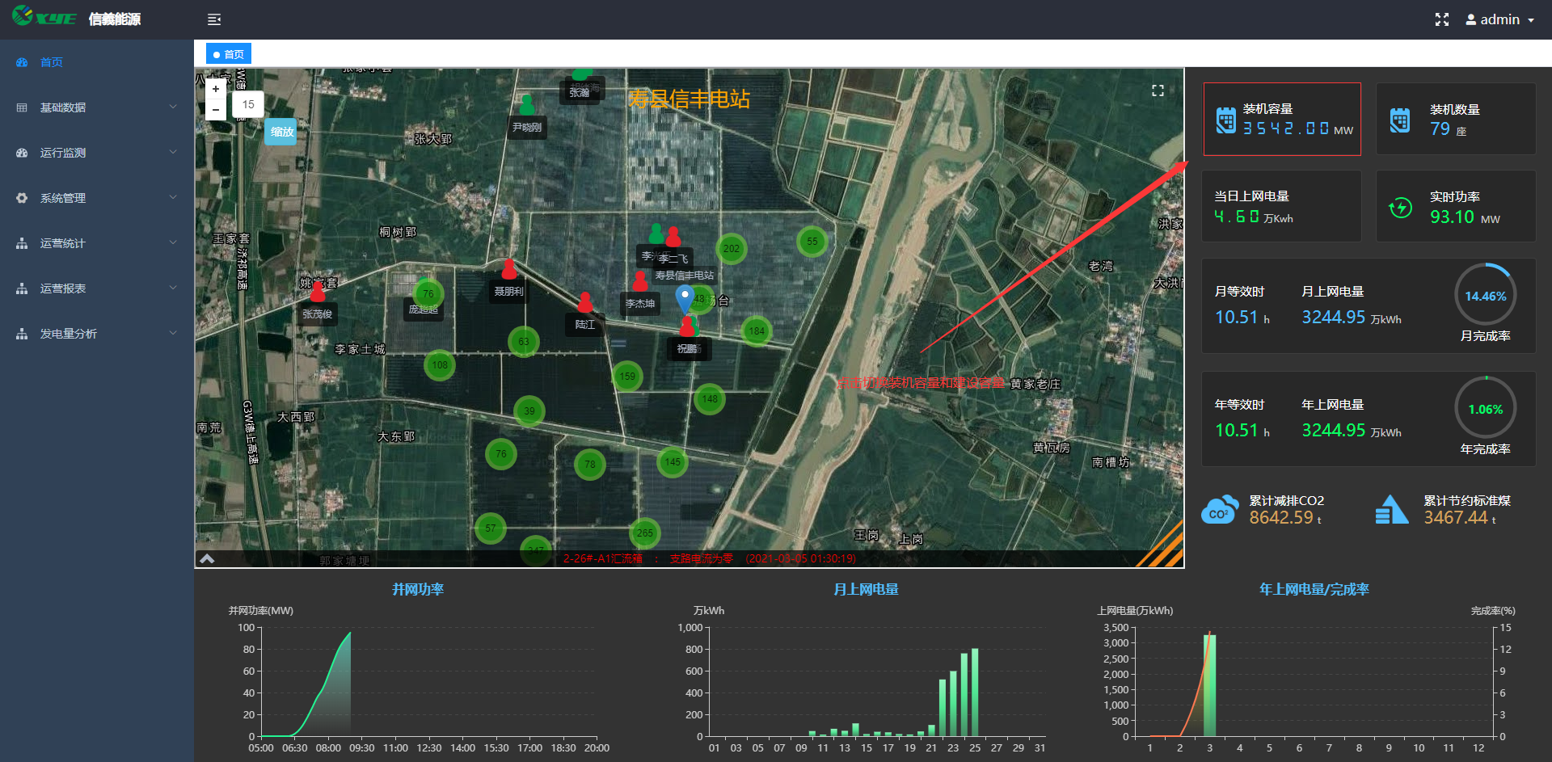Click the green cluster marker 148
This screenshot has height=762, width=1552.
point(710,399)
